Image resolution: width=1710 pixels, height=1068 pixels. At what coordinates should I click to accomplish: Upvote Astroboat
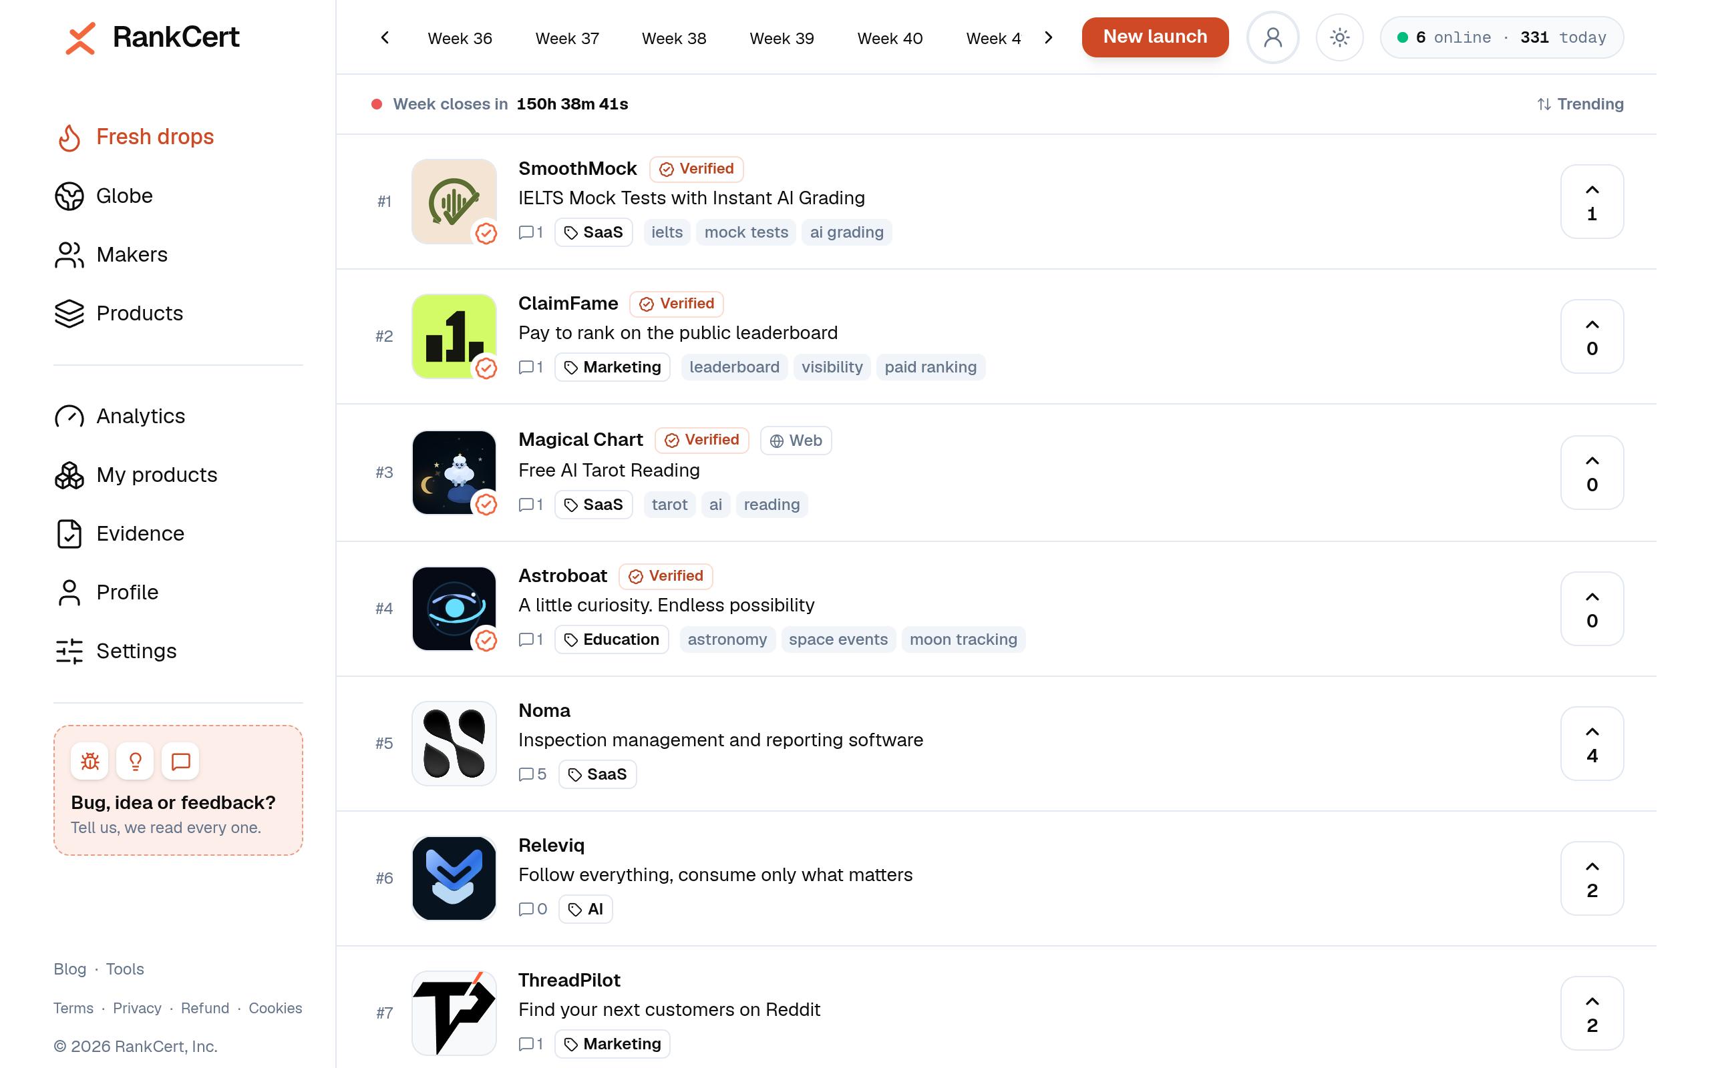click(1592, 609)
